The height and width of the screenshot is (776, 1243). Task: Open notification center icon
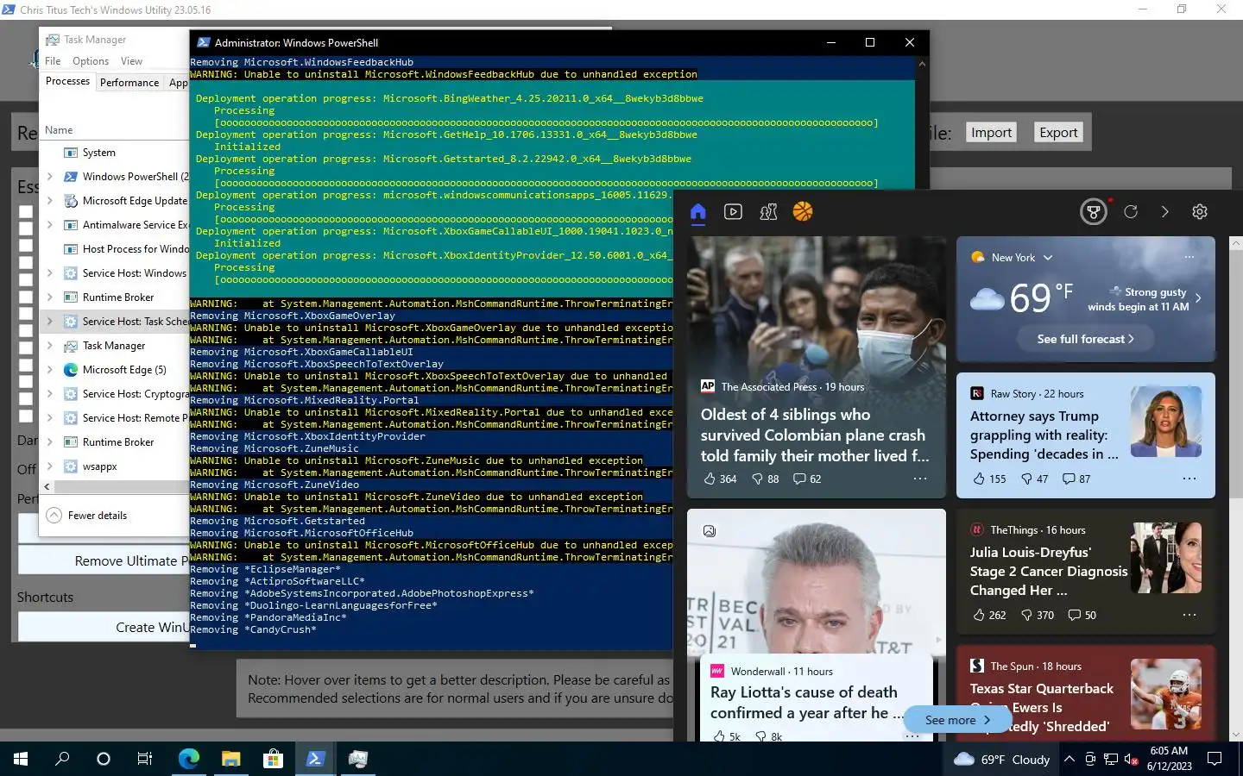[x=1215, y=760]
